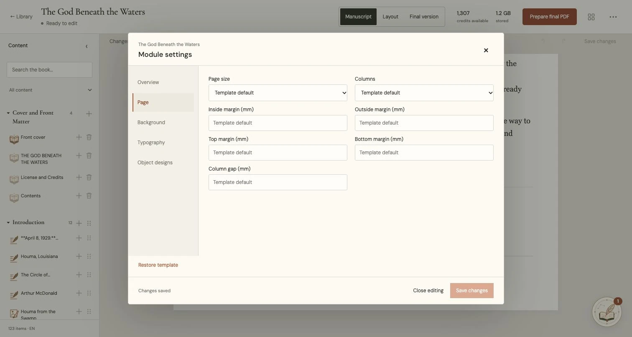Collapse the Content sidebar panel

pyautogui.click(x=87, y=46)
